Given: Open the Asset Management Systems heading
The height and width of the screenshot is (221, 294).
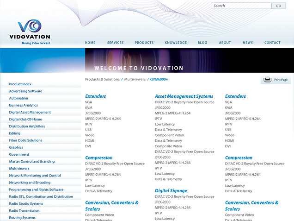Looking at the screenshot, I should [184, 96].
